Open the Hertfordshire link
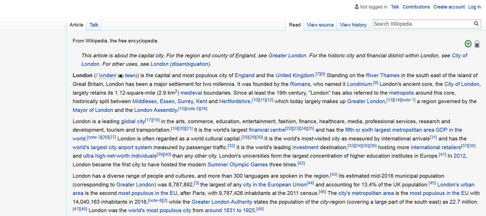 pos(235,101)
